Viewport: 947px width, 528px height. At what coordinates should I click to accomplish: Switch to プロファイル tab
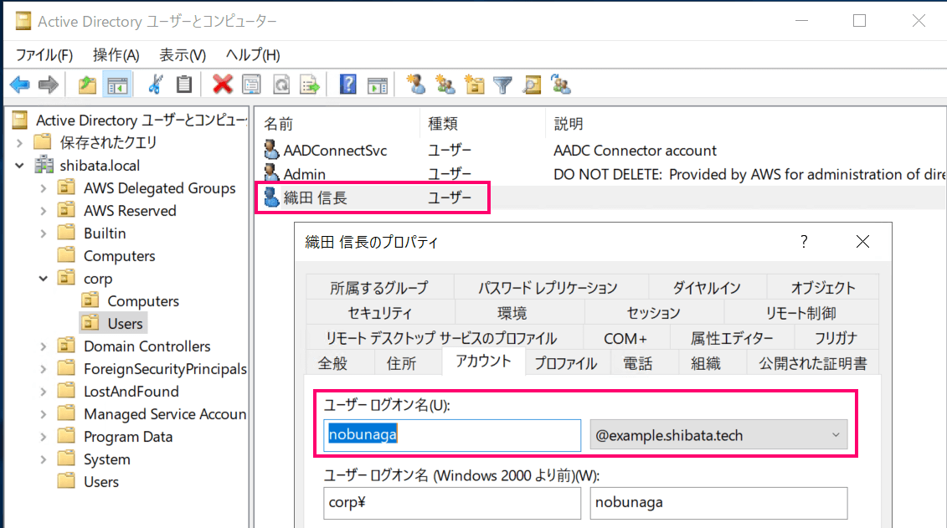click(566, 363)
